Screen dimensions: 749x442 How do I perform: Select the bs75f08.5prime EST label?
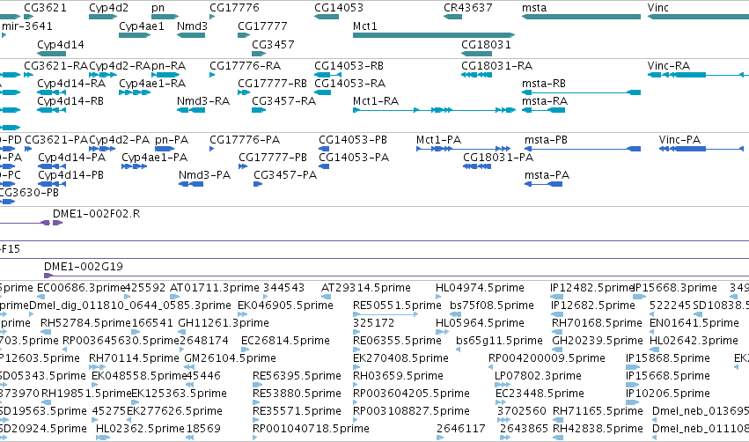click(491, 306)
